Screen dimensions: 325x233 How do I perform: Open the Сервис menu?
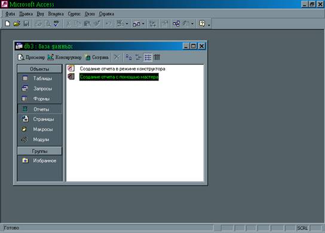pos(74,14)
